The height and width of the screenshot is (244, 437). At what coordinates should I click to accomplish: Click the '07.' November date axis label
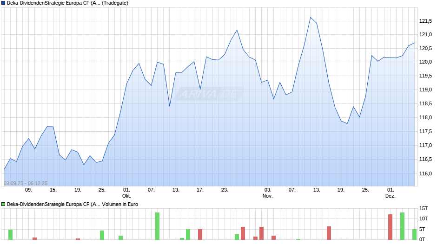[x=292, y=190]
